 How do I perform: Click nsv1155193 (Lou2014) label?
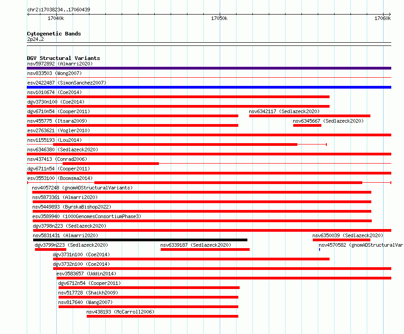[x=54, y=140]
